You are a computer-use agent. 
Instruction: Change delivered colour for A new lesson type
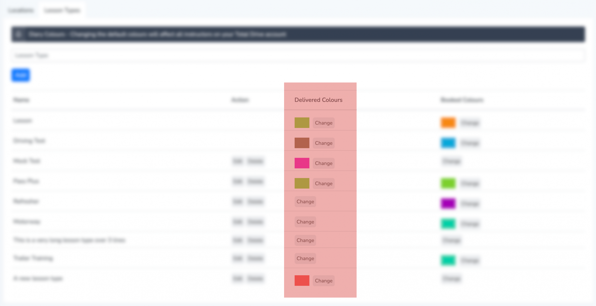323,281
